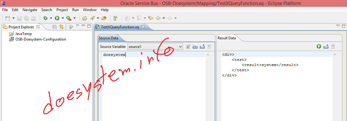Click the grayed focus task icon in Project Explorer
Image resolution: width=347 pixels, height=121 pixels.
click(71, 27)
